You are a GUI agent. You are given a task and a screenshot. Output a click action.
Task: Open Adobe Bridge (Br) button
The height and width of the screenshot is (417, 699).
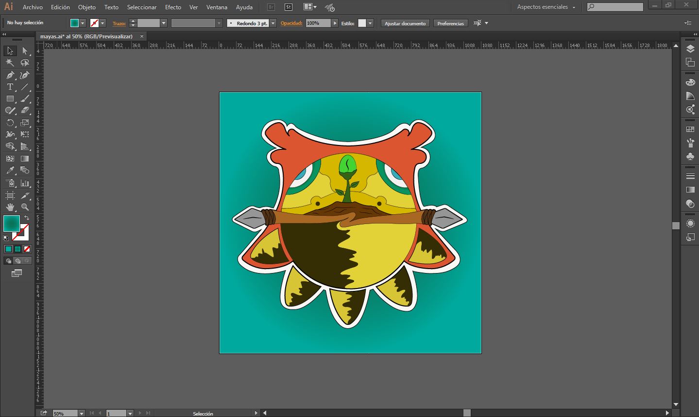[271, 7]
